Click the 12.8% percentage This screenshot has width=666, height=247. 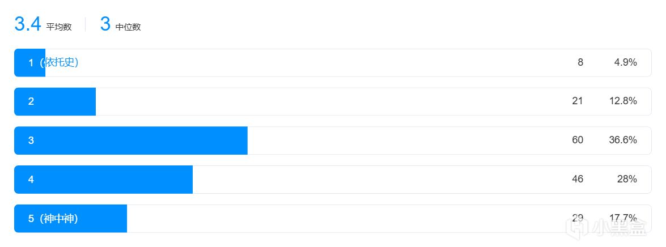coord(623,101)
